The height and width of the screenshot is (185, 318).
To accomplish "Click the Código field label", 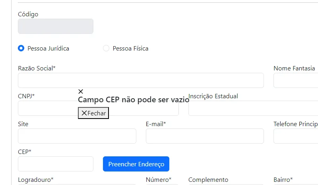I will pyautogui.click(x=28, y=14).
